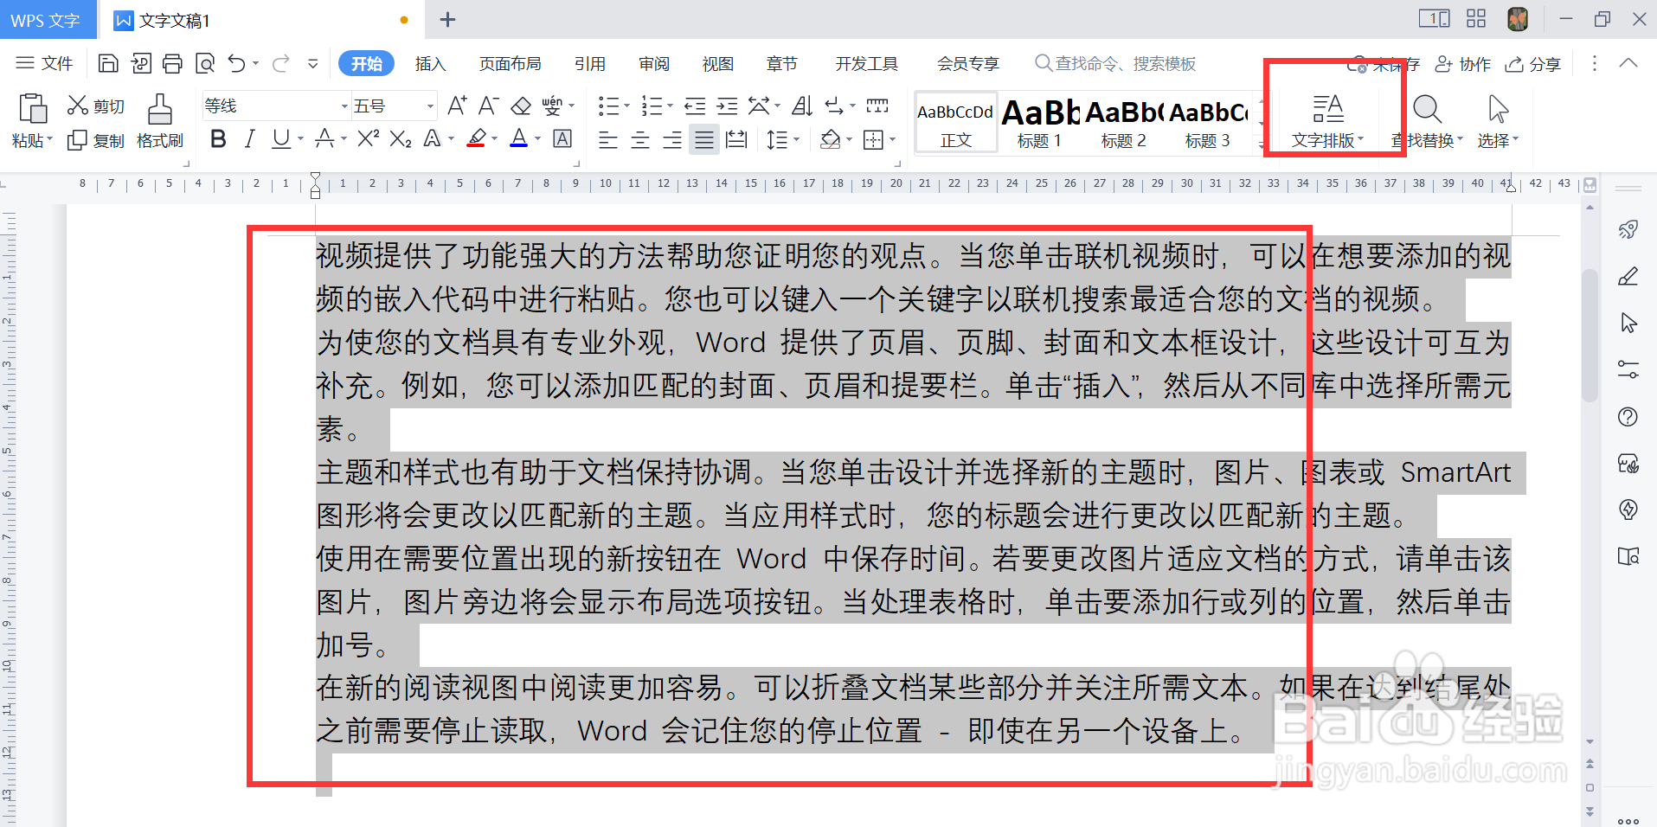Align text right
The height and width of the screenshot is (827, 1657).
(672, 139)
